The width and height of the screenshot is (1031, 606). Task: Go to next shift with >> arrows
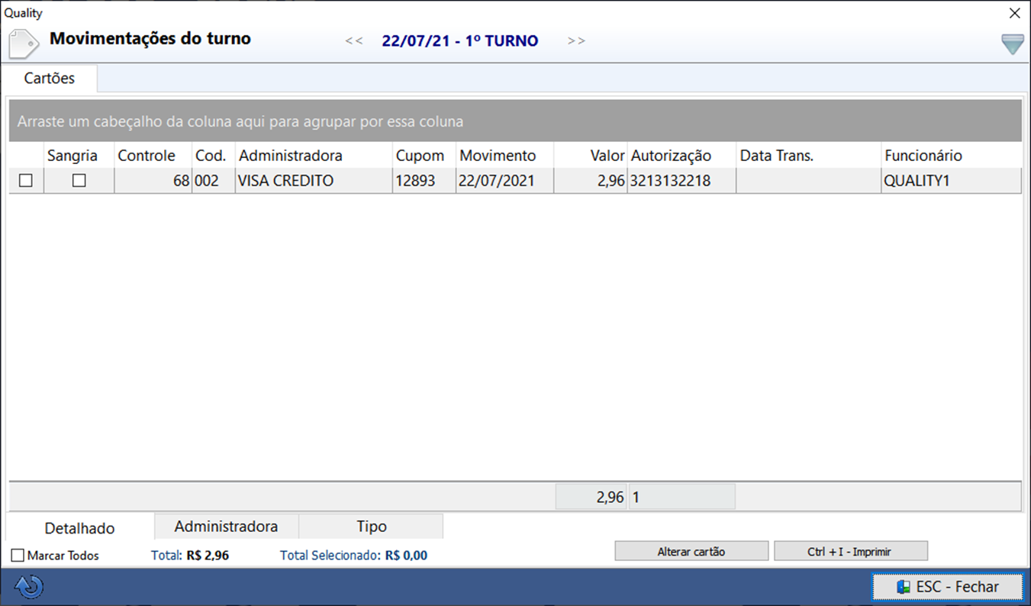pyautogui.click(x=576, y=41)
